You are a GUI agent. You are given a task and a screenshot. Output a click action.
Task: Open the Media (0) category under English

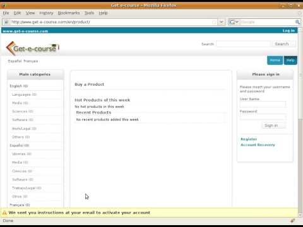[x=20, y=103]
